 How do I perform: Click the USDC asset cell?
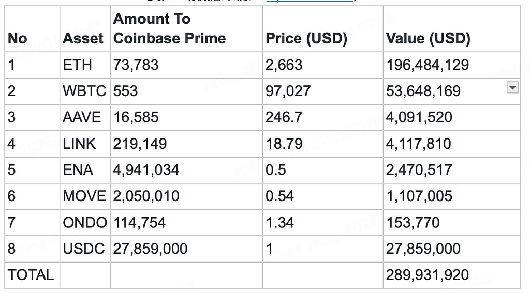tap(84, 249)
